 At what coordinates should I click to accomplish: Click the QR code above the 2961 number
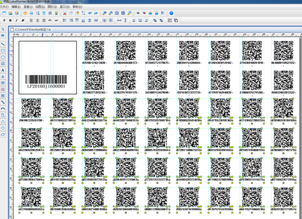(31, 108)
